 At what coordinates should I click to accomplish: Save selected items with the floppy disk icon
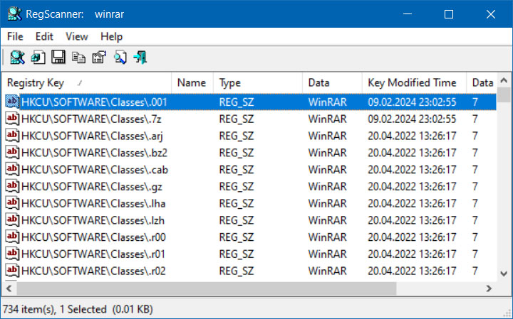click(58, 58)
